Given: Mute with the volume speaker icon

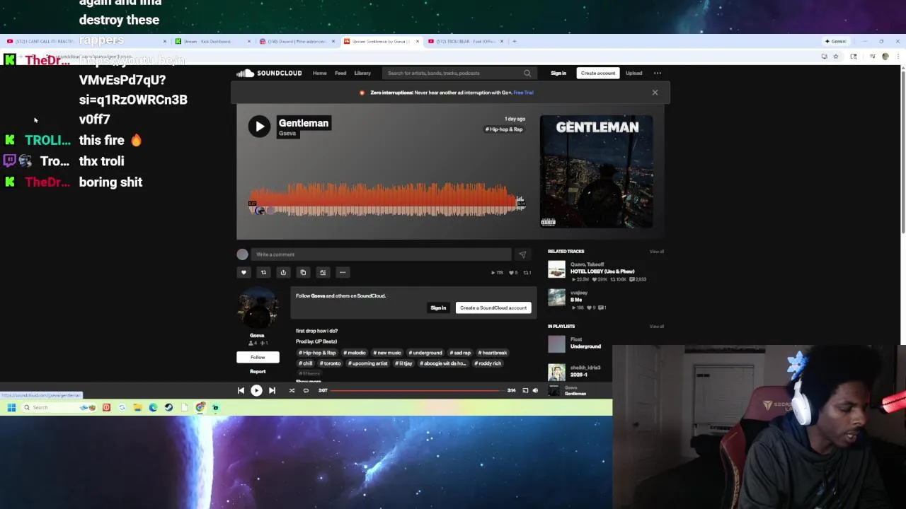Looking at the screenshot, I should coord(535,390).
